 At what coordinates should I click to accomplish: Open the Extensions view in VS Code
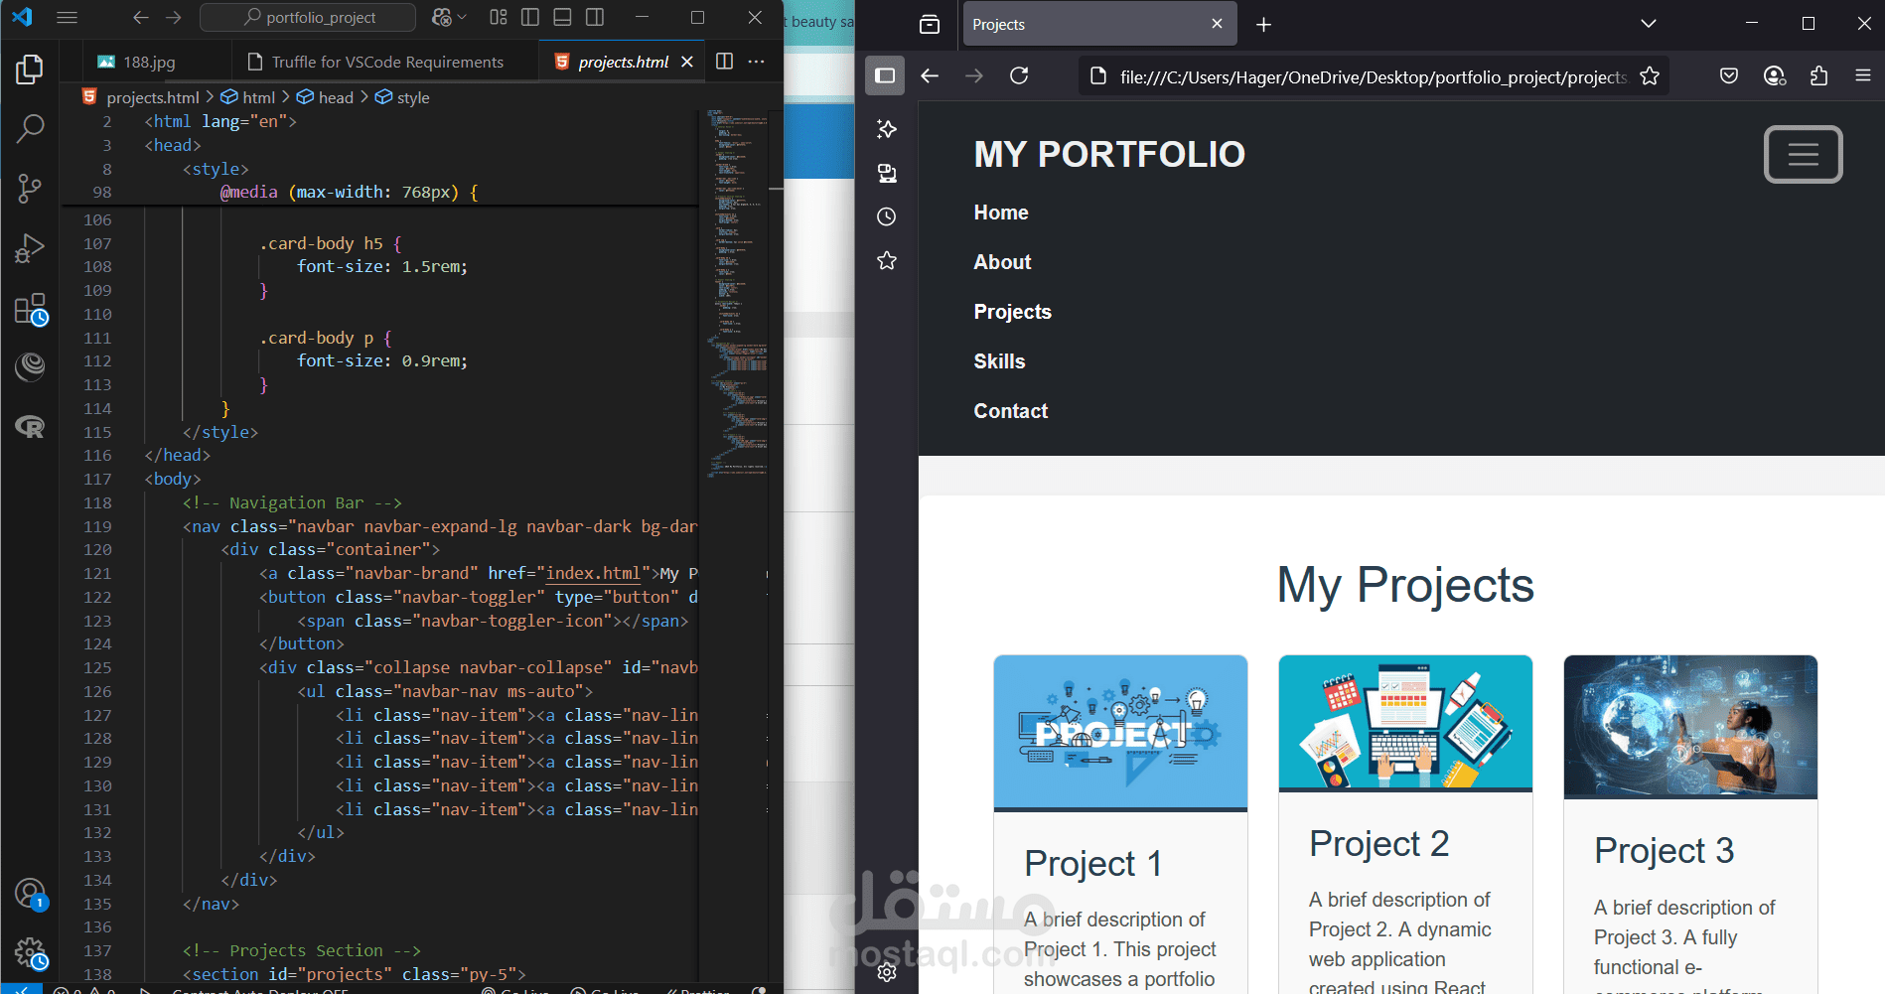coord(30,309)
